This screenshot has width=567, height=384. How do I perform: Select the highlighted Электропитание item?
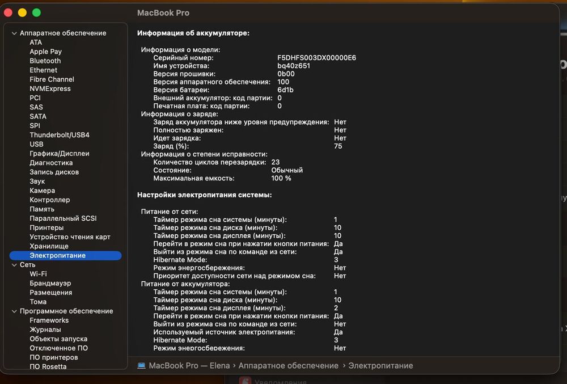coord(65,256)
